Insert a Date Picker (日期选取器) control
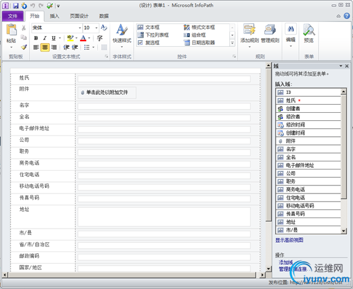Image resolution: width=353 pixels, height=289 pixels. [199, 43]
